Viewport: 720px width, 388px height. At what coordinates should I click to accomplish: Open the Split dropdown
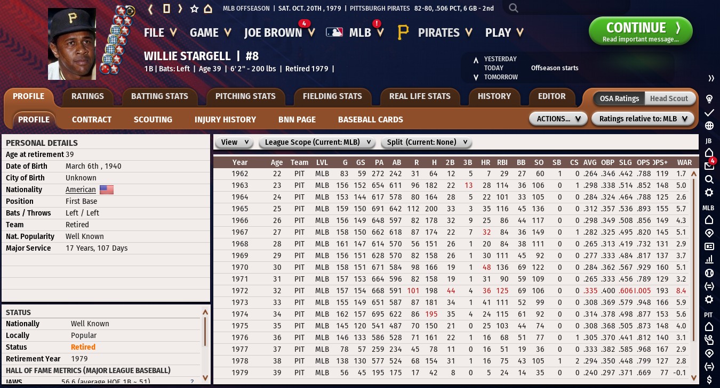pyautogui.click(x=427, y=142)
